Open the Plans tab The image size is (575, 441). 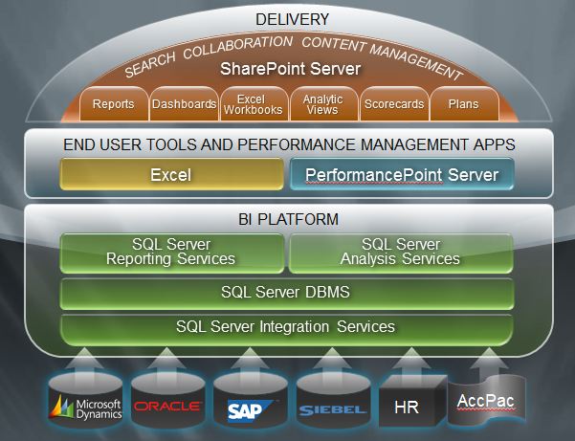(x=464, y=103)
